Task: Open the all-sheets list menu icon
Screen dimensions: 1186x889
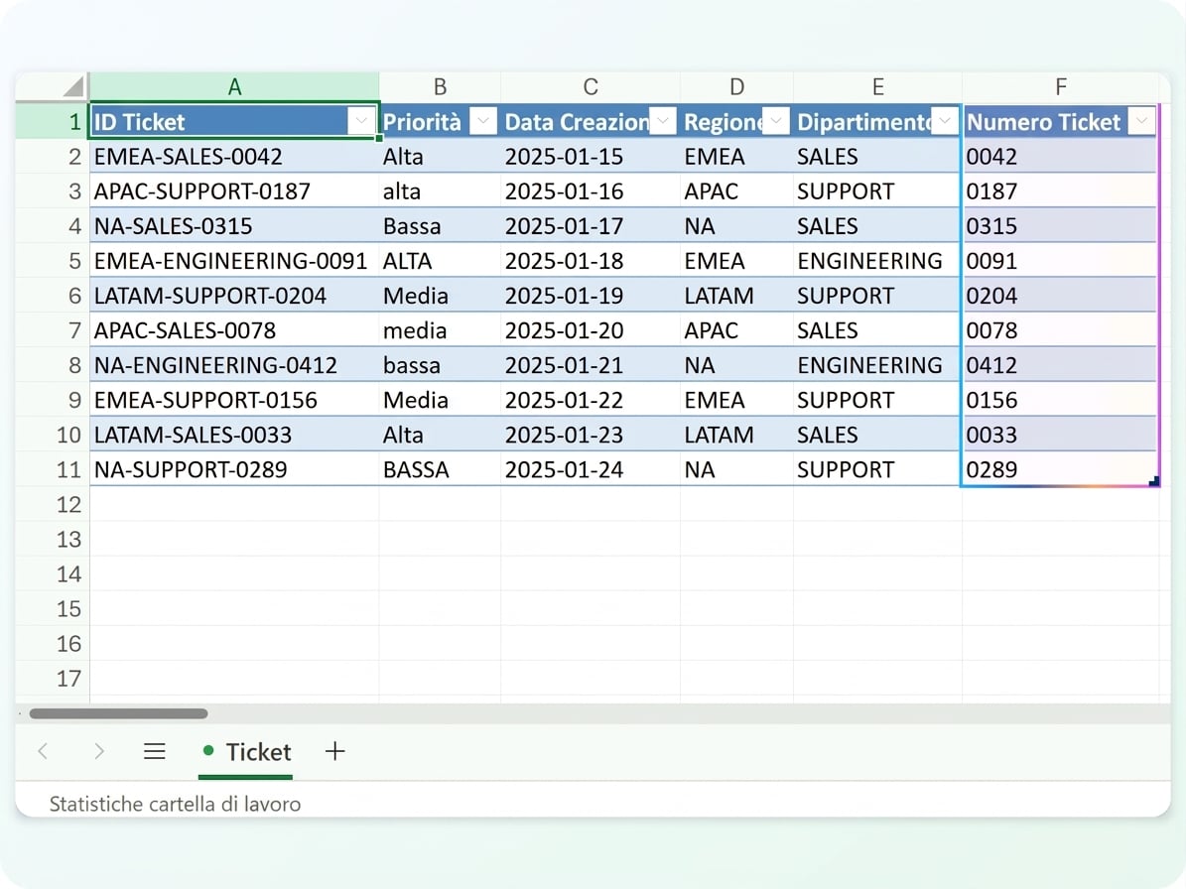Action: [x=154, y=751]
